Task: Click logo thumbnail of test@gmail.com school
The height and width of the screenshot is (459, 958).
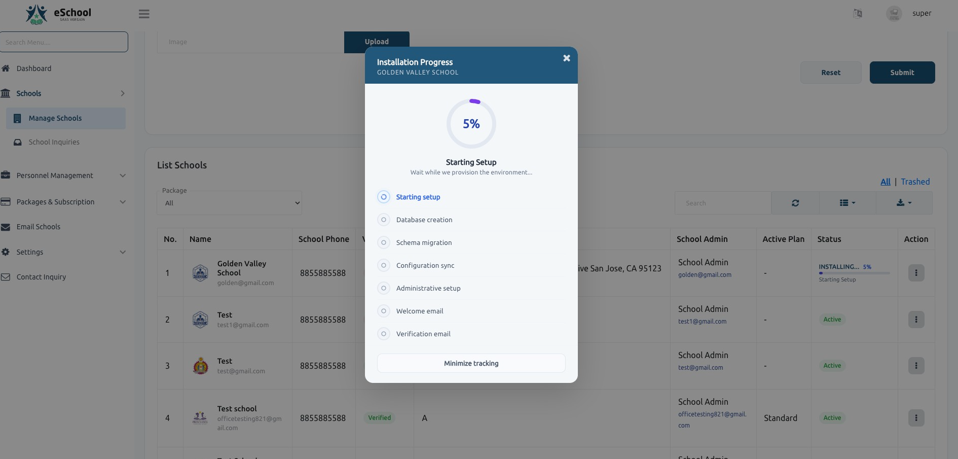Action: (200, 366)
